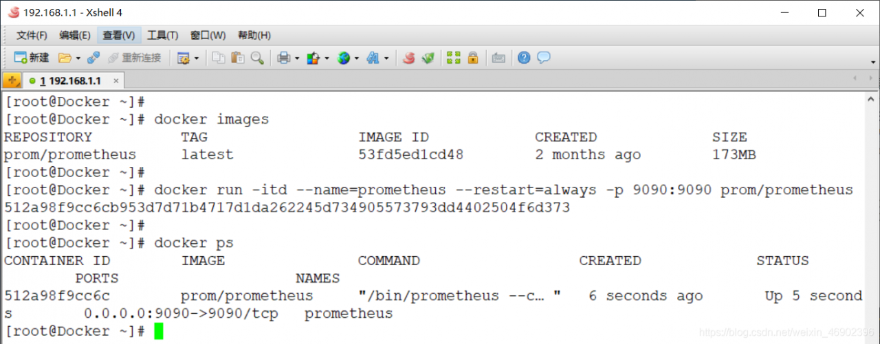Click the 'docker ps' command text

point(194,243)
